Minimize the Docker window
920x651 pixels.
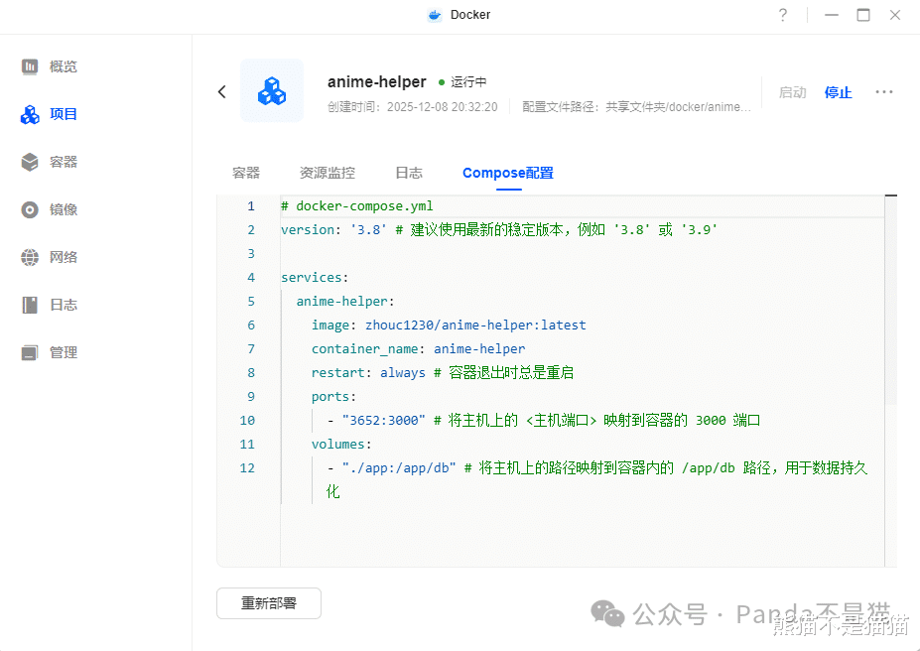[832, 15]
